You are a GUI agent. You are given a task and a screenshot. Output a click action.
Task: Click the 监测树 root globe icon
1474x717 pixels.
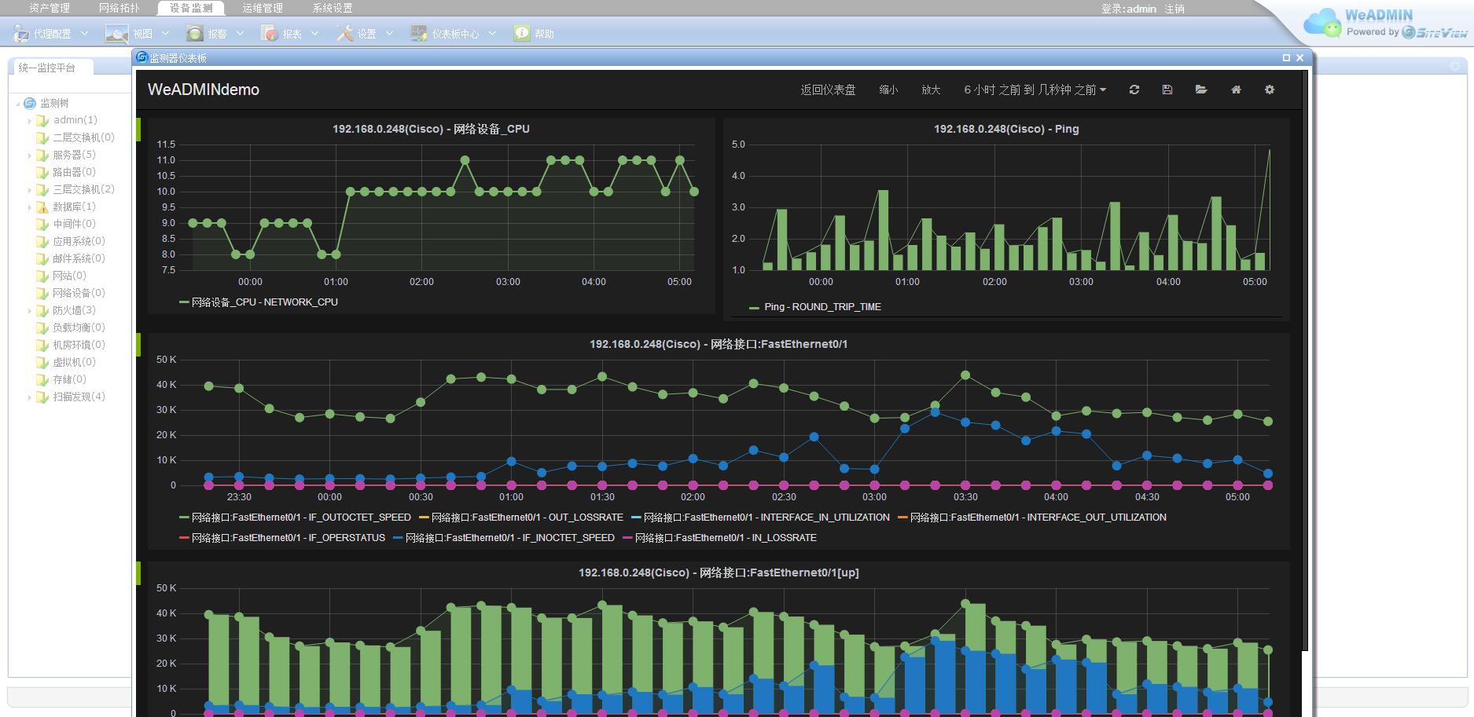tap(30, 103)
